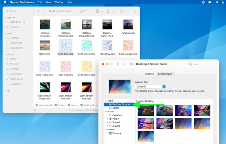Open the Finder group-by dropdown

coord(99,11)
